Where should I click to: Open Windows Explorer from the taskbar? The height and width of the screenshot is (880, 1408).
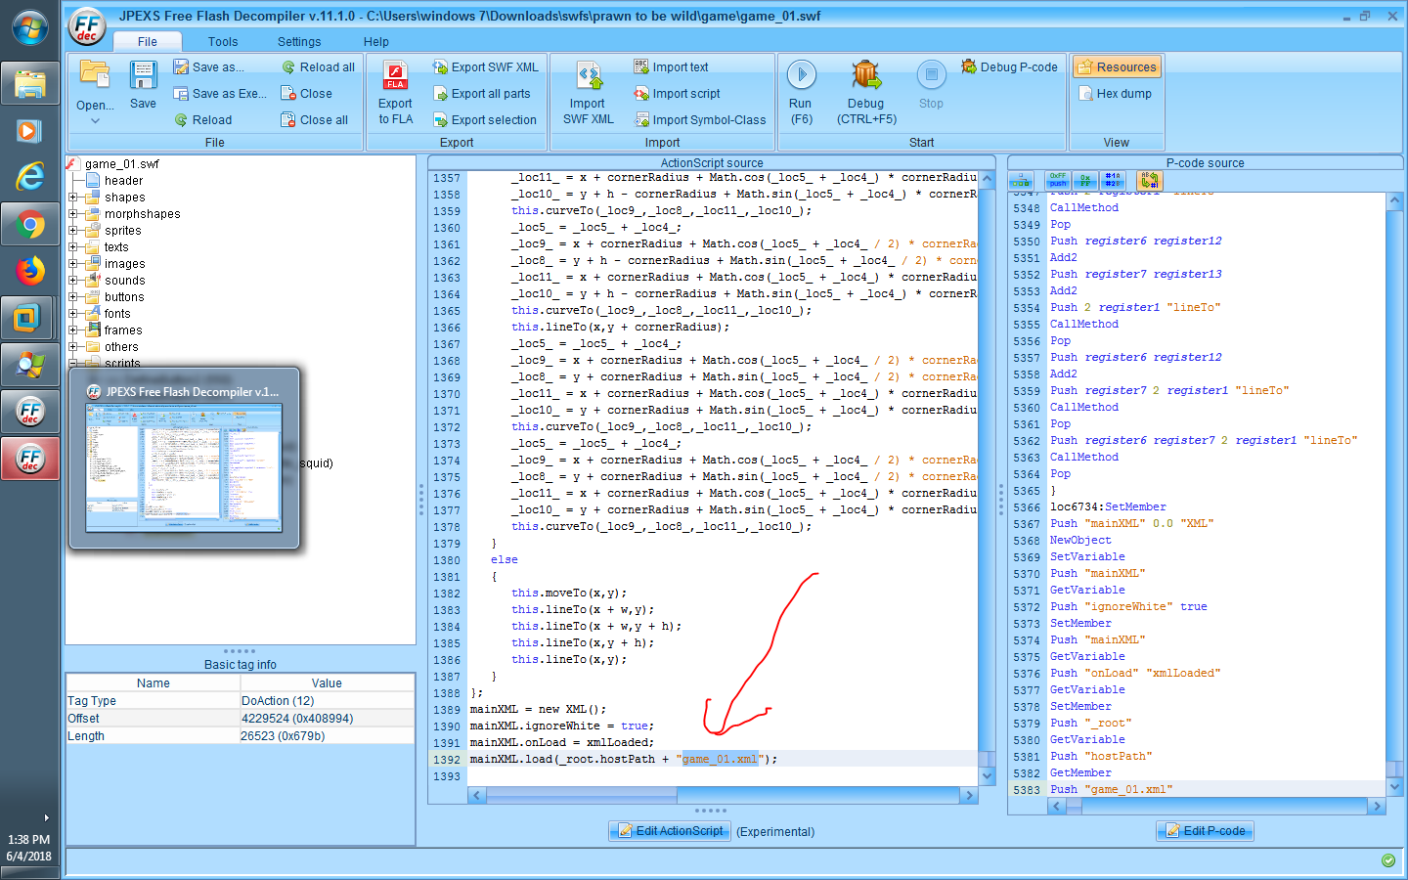coord(30,85)
